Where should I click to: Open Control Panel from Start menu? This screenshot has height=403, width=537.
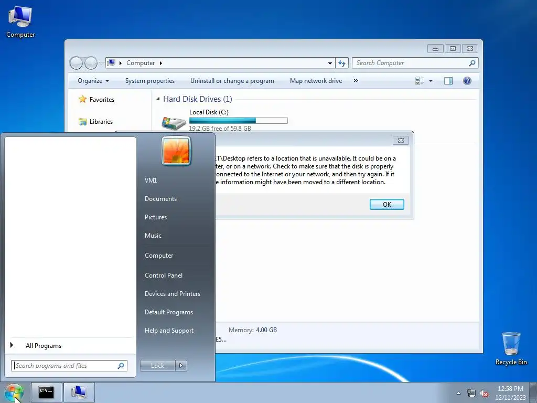(164, 275)
